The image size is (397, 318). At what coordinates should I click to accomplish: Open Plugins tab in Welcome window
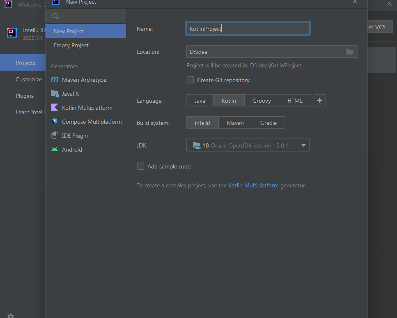click(x=23, y=96)
